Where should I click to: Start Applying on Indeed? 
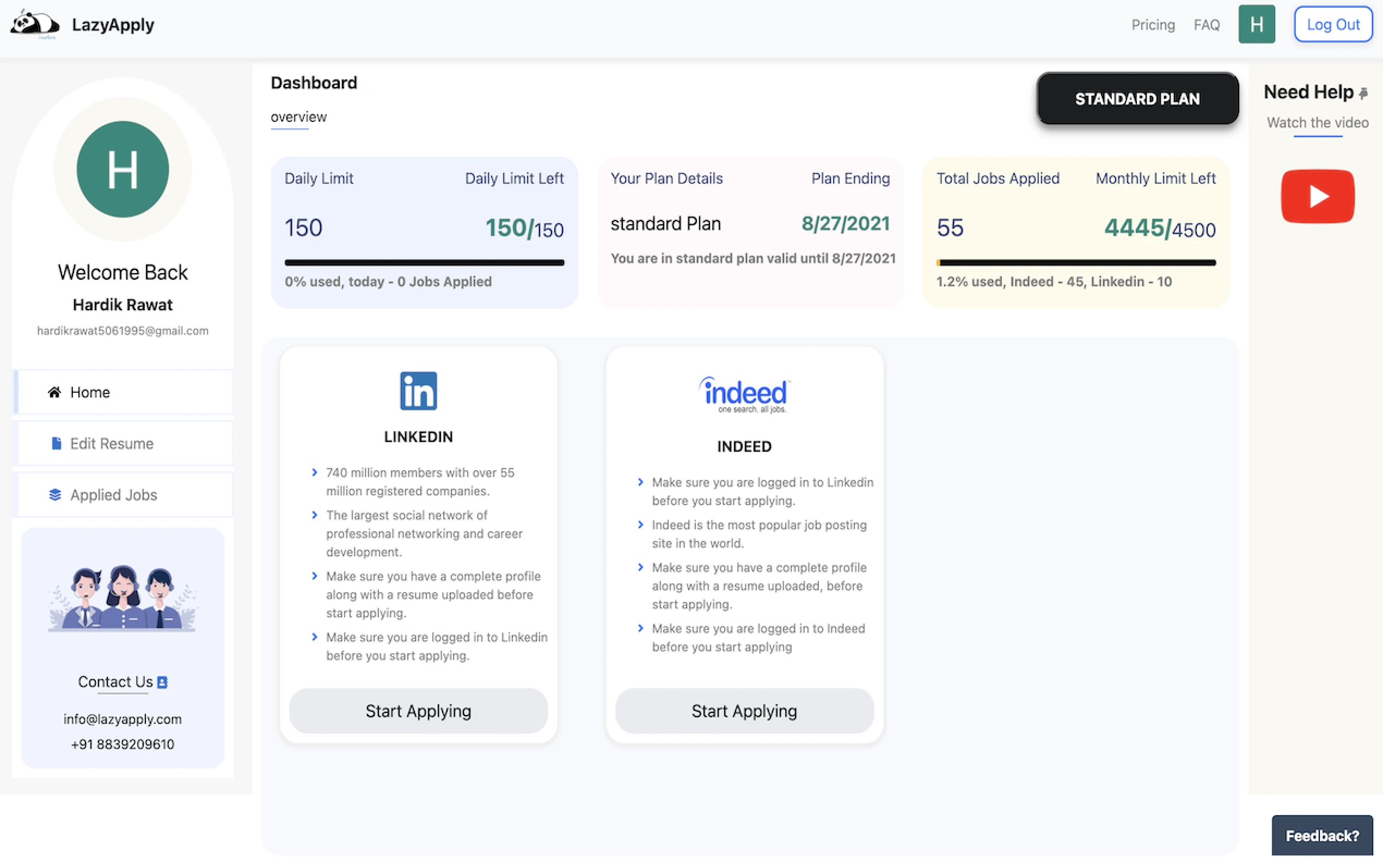click(x=744, y=711)
